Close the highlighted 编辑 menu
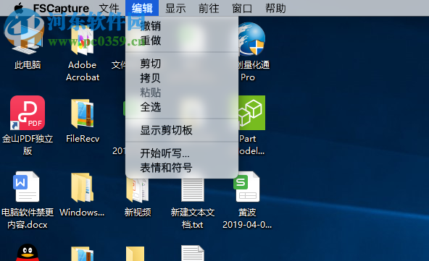The height and width of the screenshot is (261, 429). pyautogui.click(x=142, y=8)
